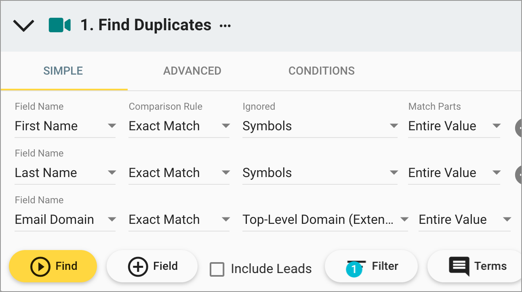Click the Find button to search duplicates

[53, 266]
